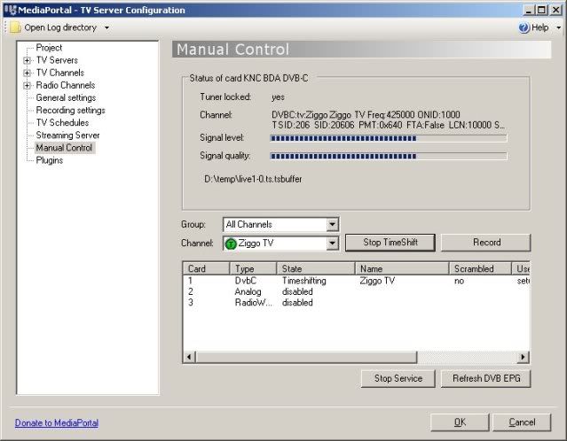
Task: Click the Stop Service button
Action: coord(398,378)
